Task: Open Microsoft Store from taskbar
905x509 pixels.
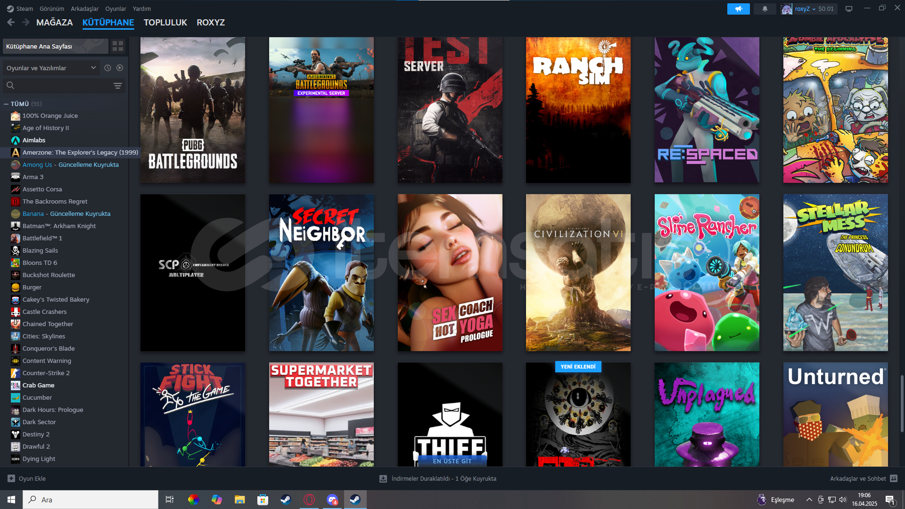Action: (263, 500)
